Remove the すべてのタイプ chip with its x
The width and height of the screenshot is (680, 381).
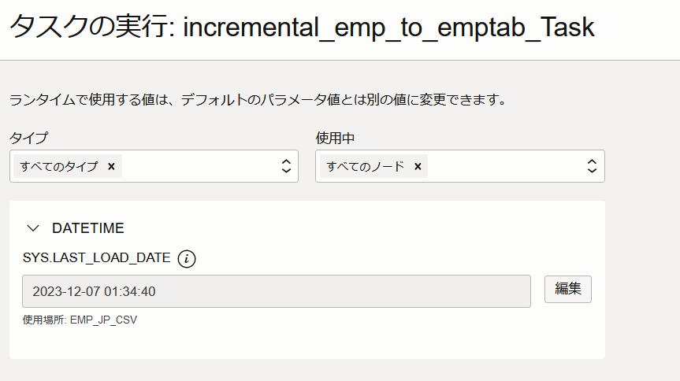coord(111,166)
